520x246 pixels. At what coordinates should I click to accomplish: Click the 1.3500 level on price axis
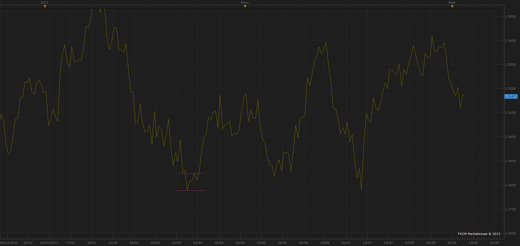pyautogui.click(x=510, y=16)
